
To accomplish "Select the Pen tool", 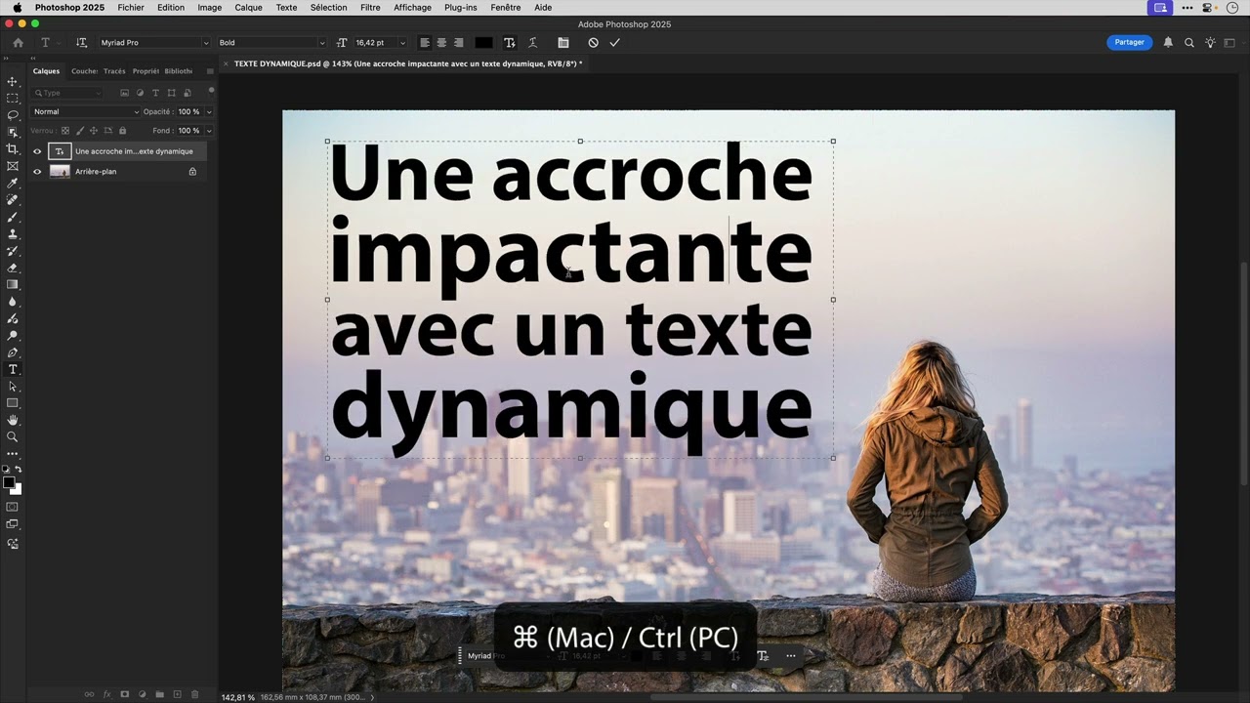I will coord(13,352).
